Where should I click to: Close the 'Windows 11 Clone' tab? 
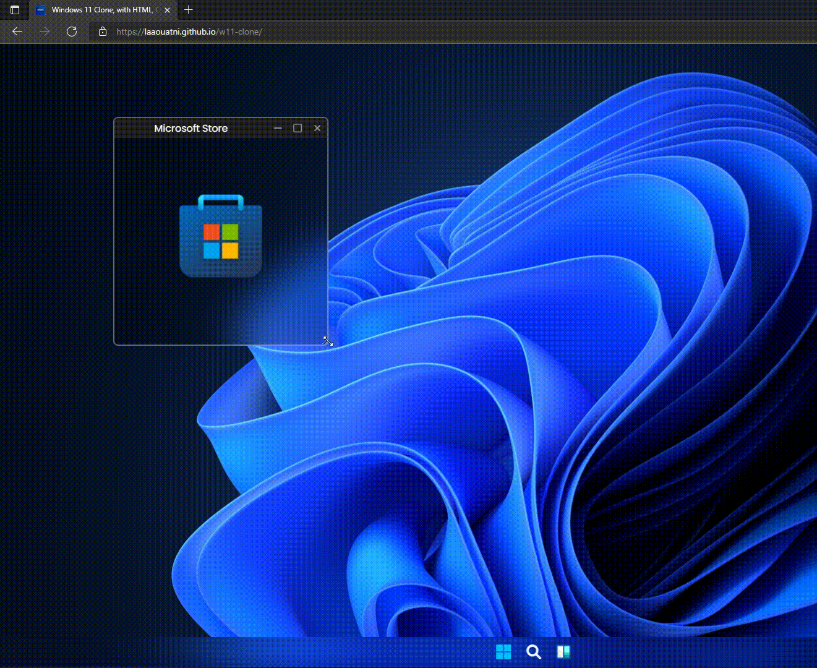tap(167, 10)
